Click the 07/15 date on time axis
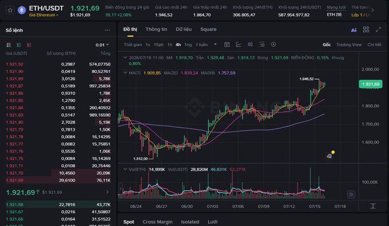Viewport: 389px width, 226px height. pyautogui.click(x=315, y=206)
